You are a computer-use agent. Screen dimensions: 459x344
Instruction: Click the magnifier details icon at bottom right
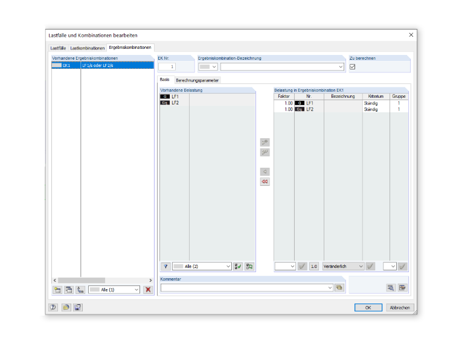tap(391, 287)
